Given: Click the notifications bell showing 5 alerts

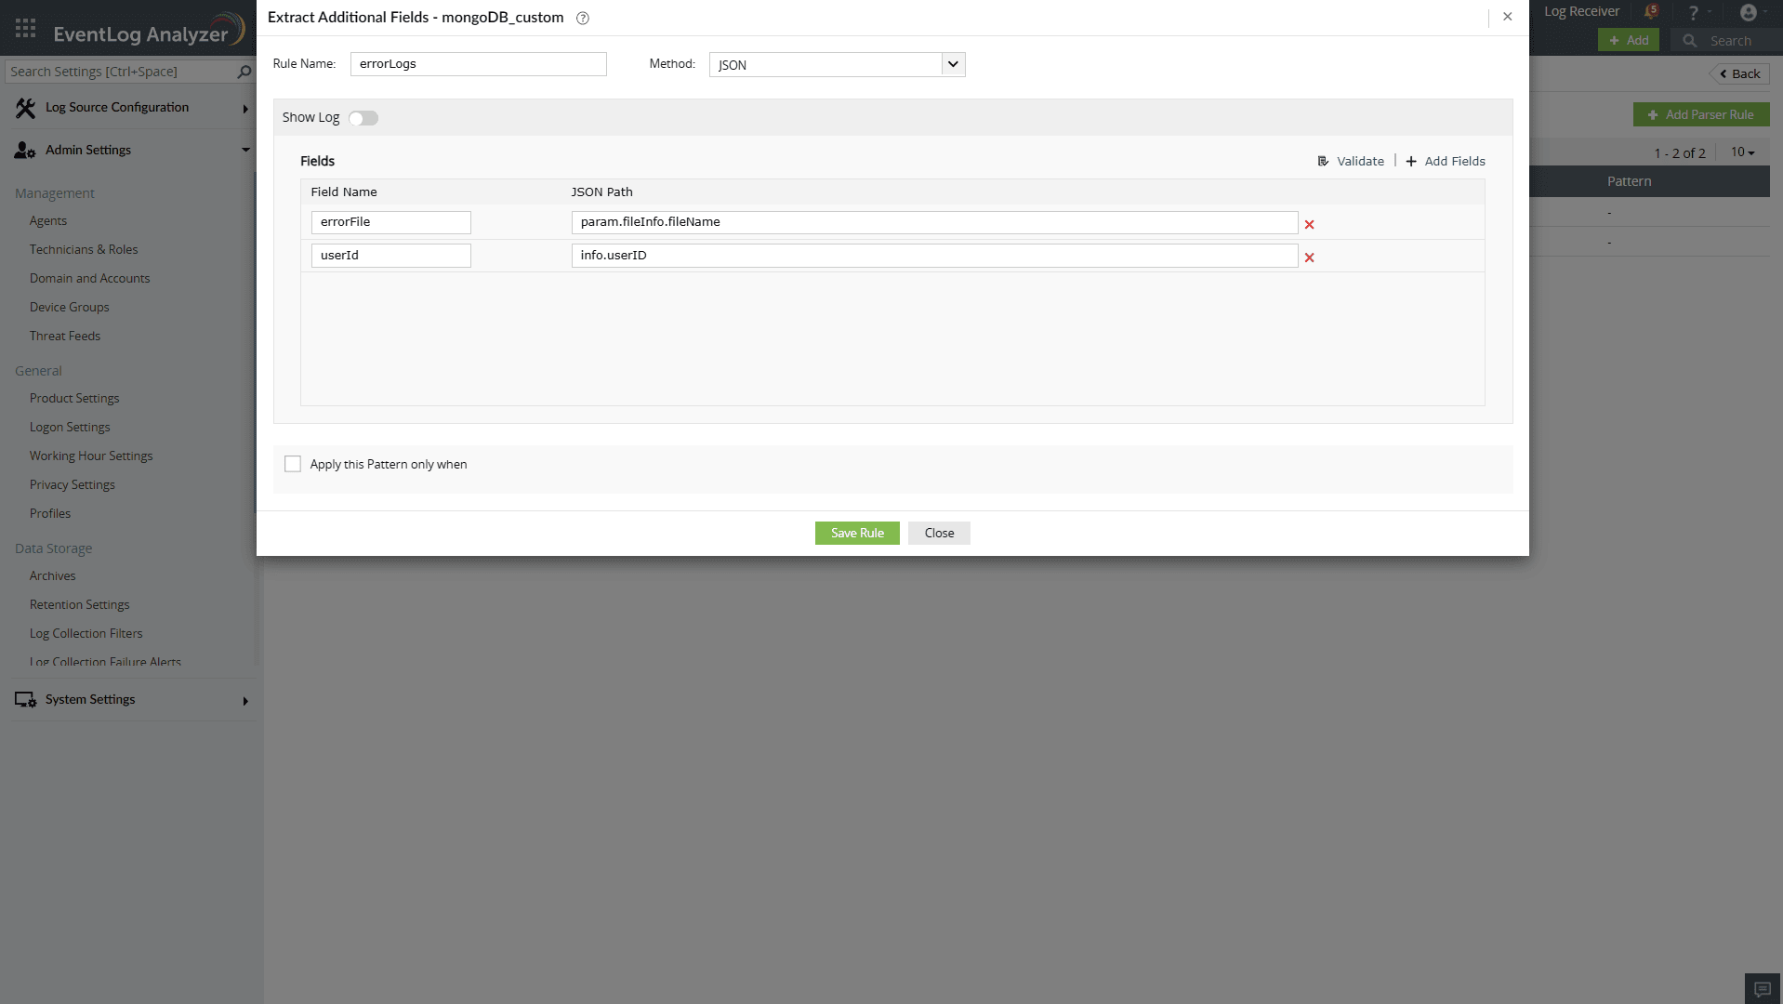Looking at the screenshot, I should click(x=1653, y=12).
